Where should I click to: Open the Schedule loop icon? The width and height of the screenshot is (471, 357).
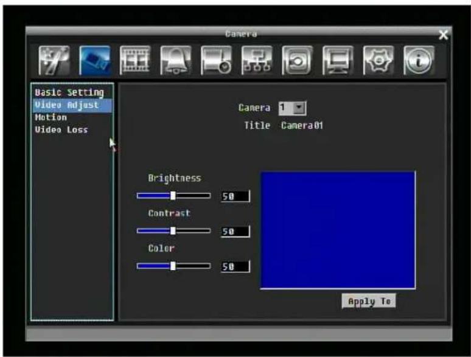(298, 61)
